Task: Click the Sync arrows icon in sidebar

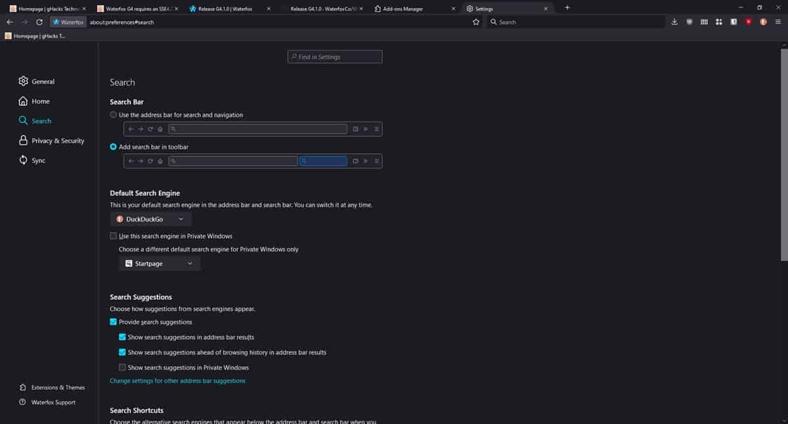Action: (x=23, y=160)
